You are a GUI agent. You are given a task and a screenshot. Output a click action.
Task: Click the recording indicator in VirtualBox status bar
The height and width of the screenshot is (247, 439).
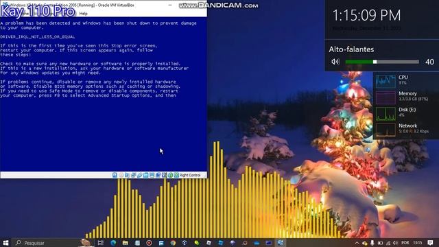tap(158, 175)
